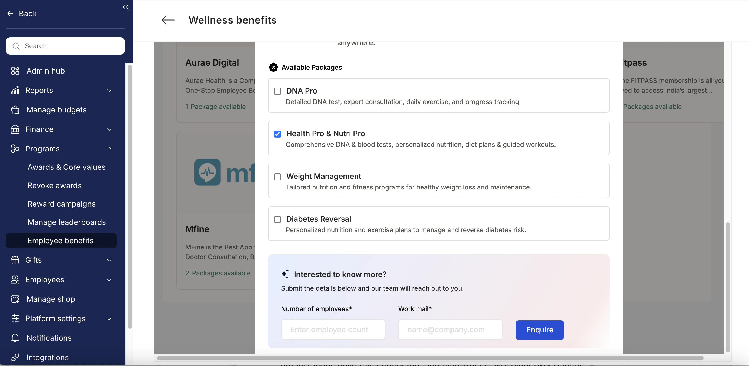The image size is (749, 366).
Task: Uncheck Health Pro & Nutri Pro checkbox
Action: click(278, 134)
